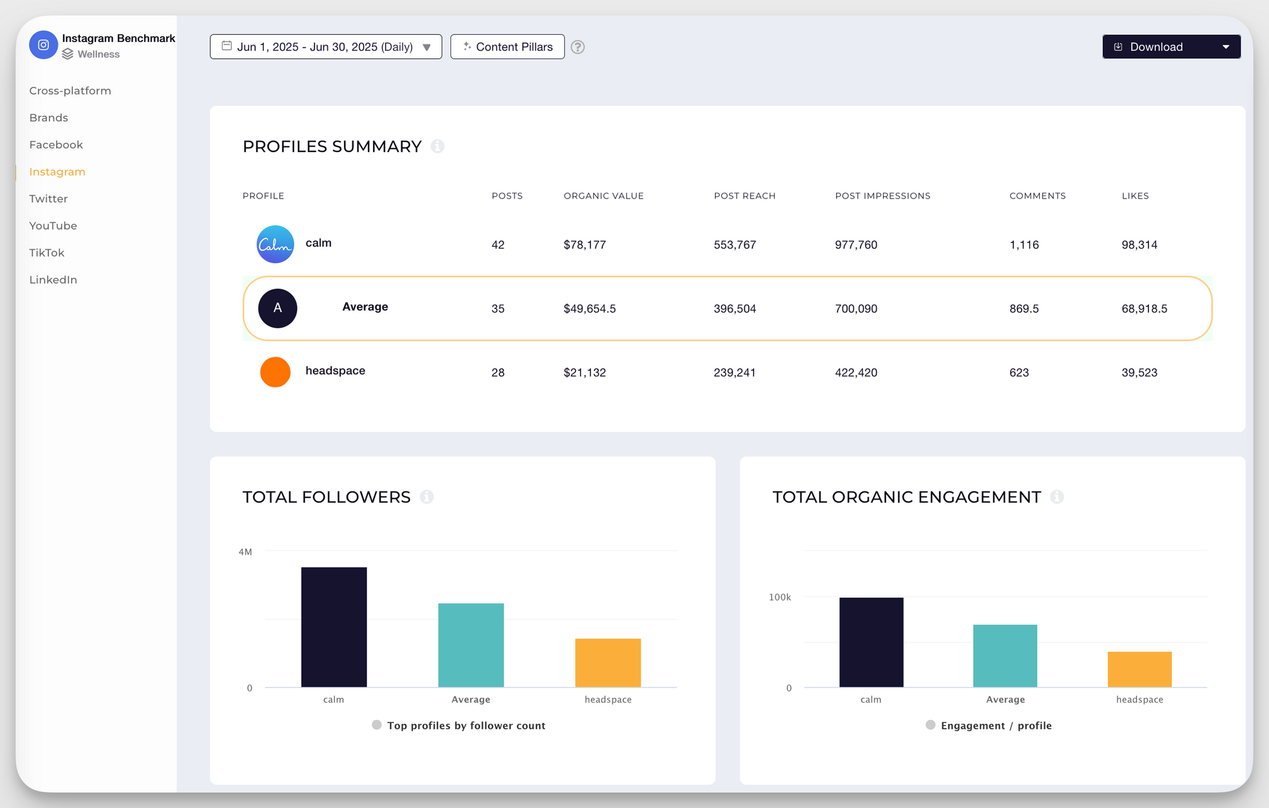Viewport: 1269px width, 808px height.
Task: Click Average likes 68,918.5
Action: [1145, 309]
